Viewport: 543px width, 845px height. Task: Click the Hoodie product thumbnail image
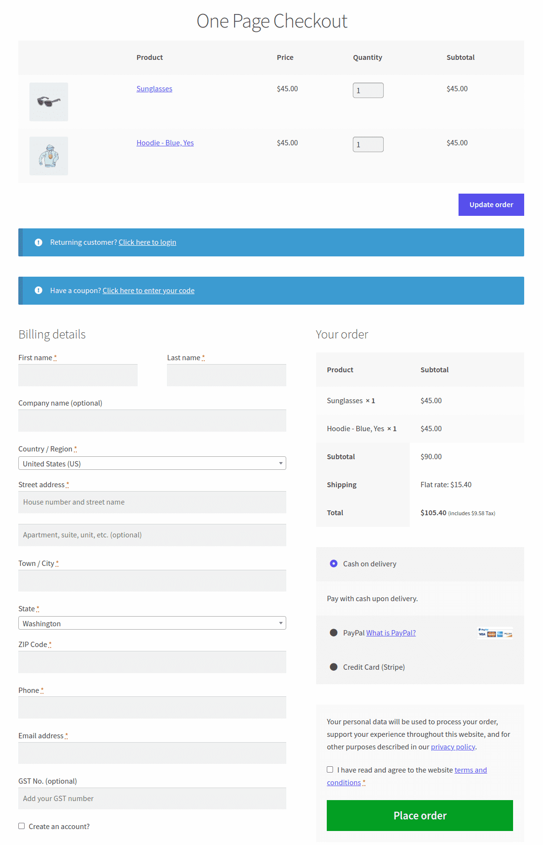point(49,156)
